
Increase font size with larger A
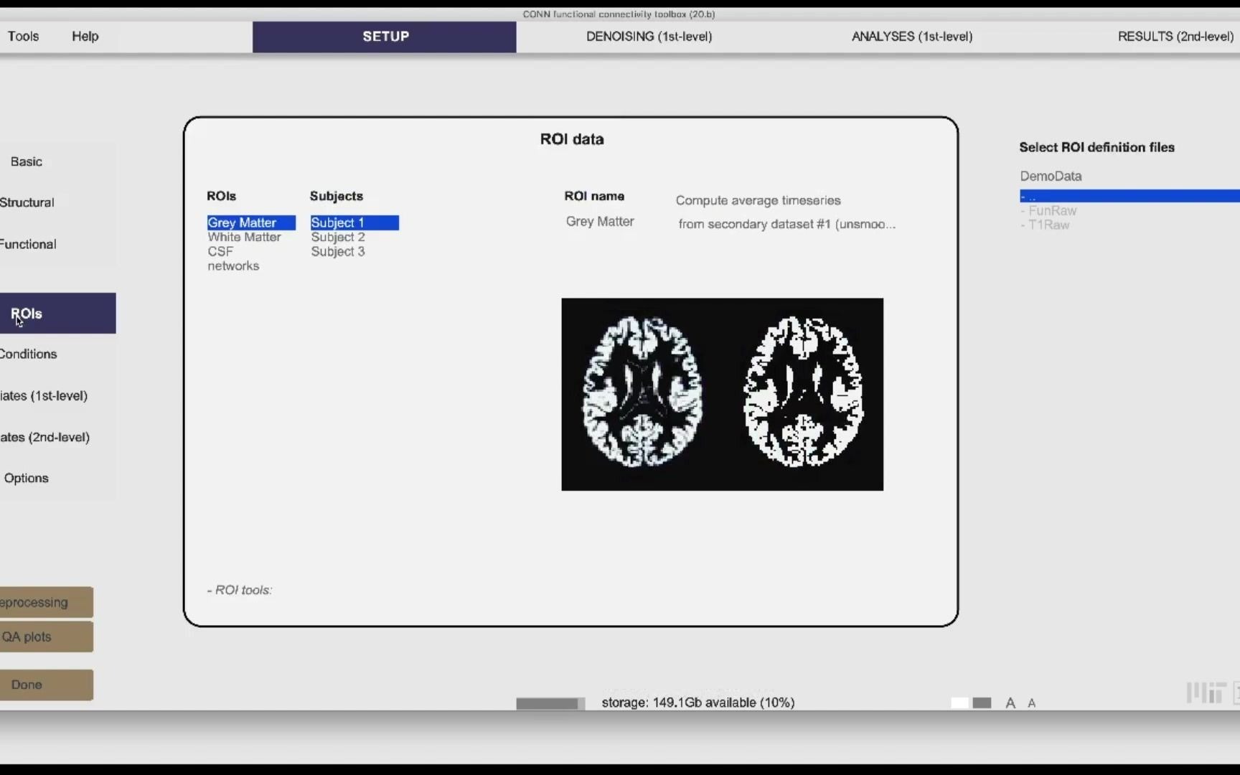point(1010,704)
